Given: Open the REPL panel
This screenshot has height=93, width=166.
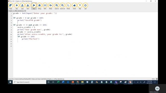Looking at the screenshot, I should click(45, 6).
